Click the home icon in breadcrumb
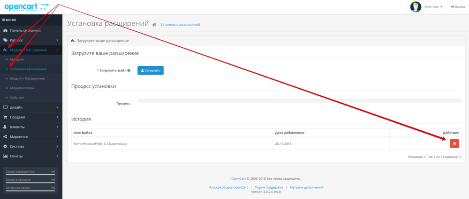 pyautogui.click(x=154, y=24)
